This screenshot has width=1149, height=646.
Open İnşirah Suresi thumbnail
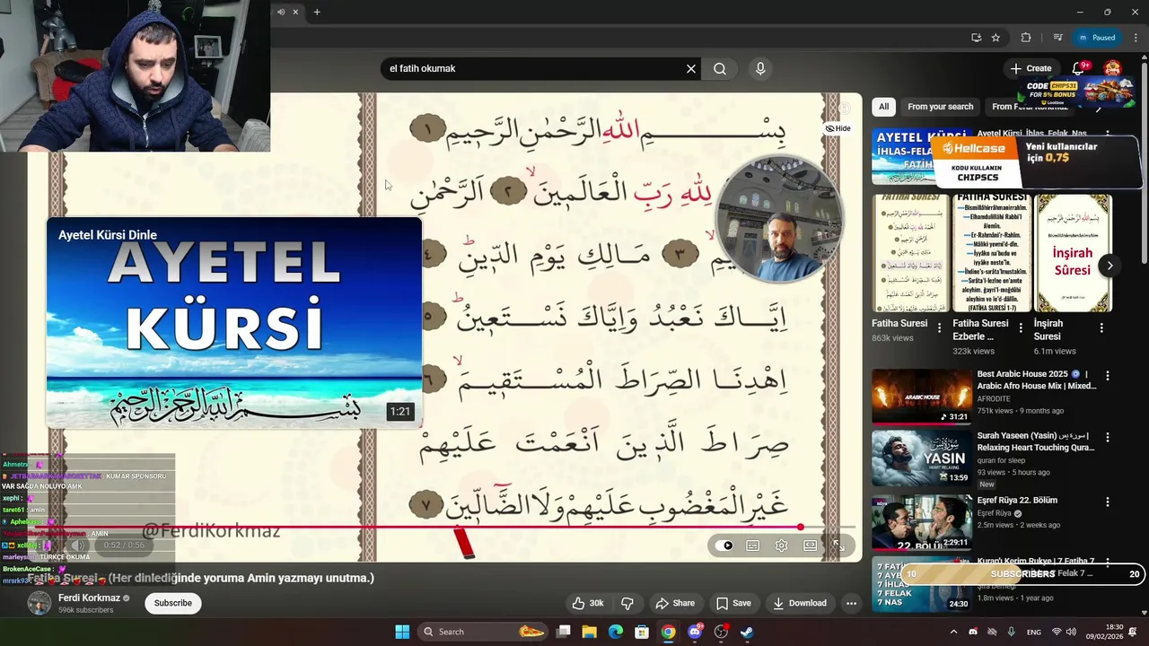pos(1073,253)
